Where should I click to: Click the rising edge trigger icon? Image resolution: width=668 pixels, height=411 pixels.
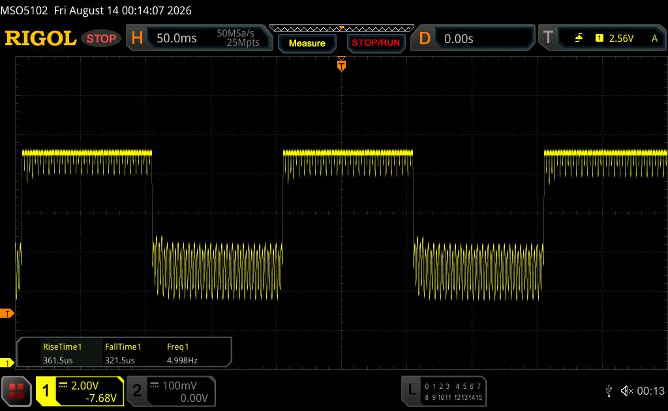point(579,38)
